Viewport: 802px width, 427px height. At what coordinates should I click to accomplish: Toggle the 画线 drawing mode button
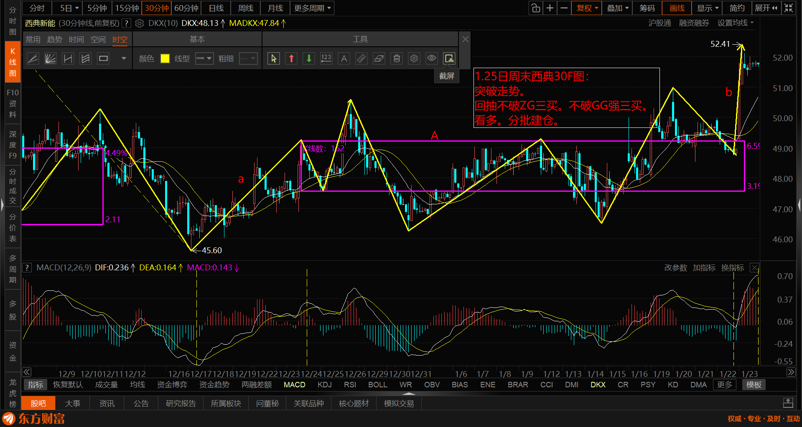(677, 8)
